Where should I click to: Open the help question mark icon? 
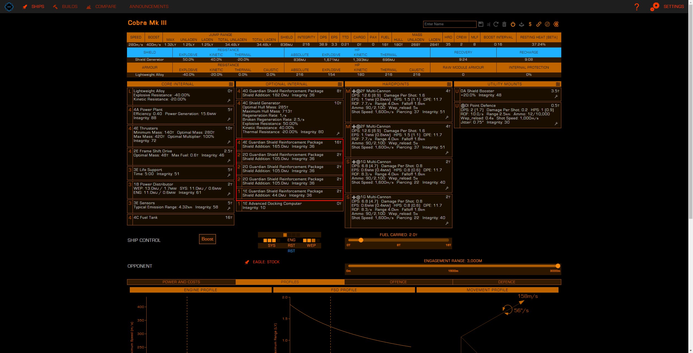click(637, 7)
